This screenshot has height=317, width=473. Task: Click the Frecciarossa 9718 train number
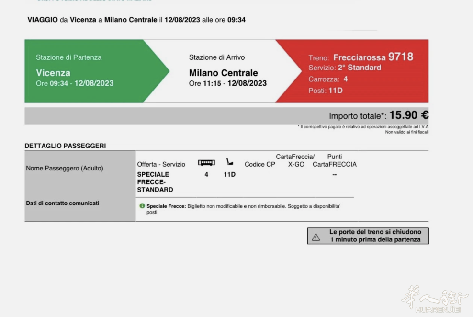[373, 57]
